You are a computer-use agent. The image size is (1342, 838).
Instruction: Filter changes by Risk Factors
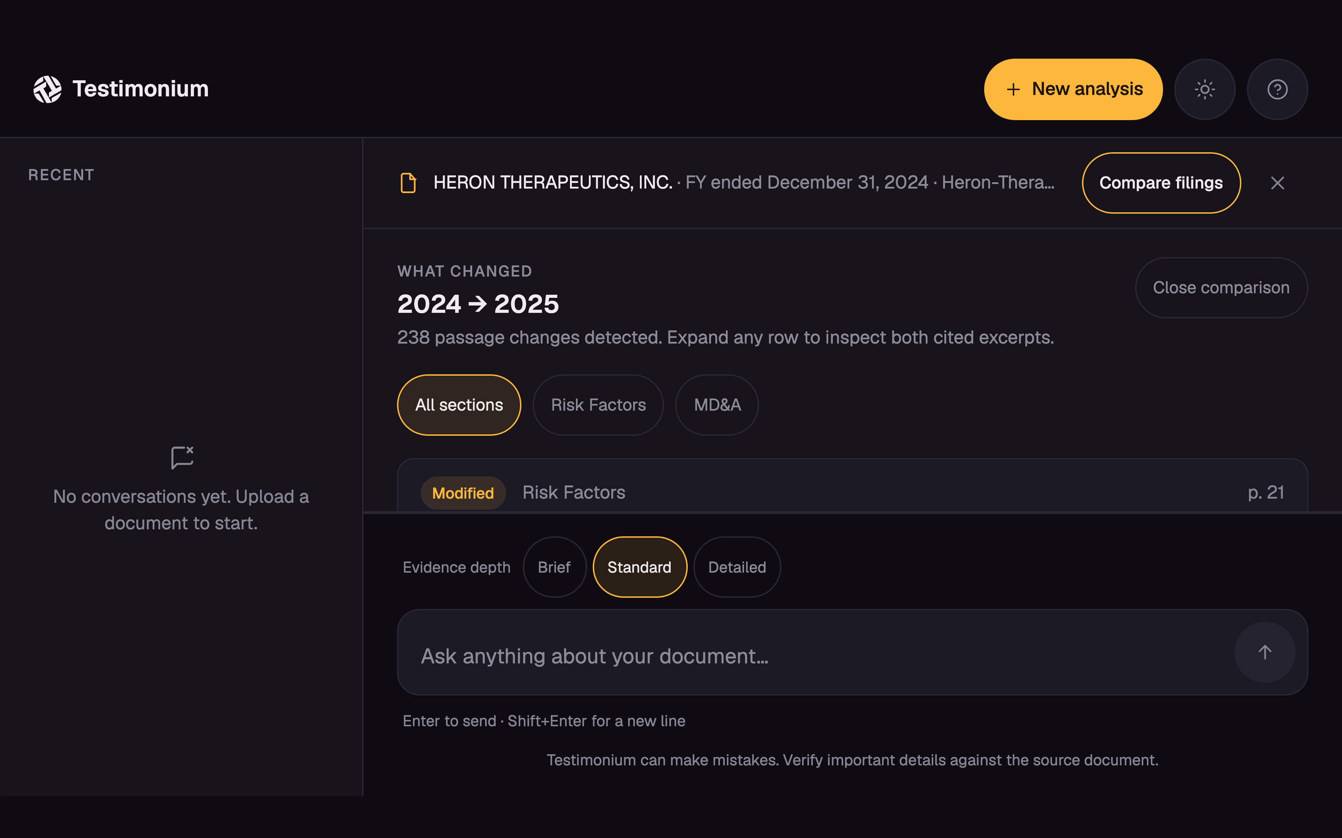pos(598,405)
